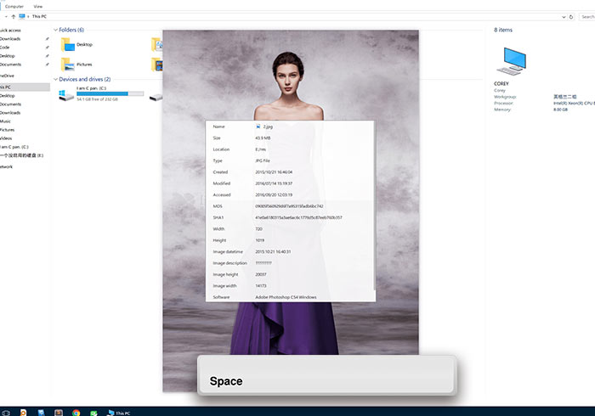This screenshot has height=416, width=595.
Task: Open the Desktop folder in the Folders group
Action: click(x=76, y=45)
